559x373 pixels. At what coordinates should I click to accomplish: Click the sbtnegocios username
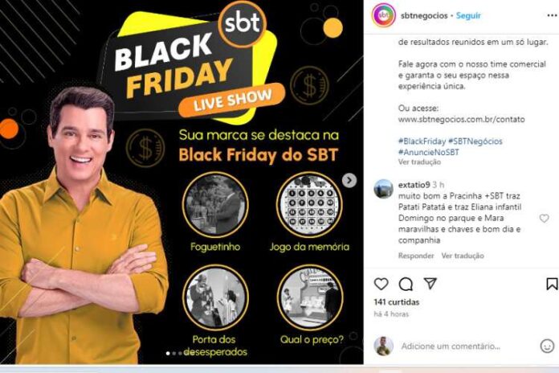coord(424,16)
